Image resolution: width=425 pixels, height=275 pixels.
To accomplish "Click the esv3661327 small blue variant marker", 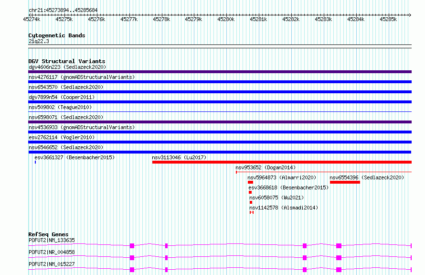I will click(35, 162).
